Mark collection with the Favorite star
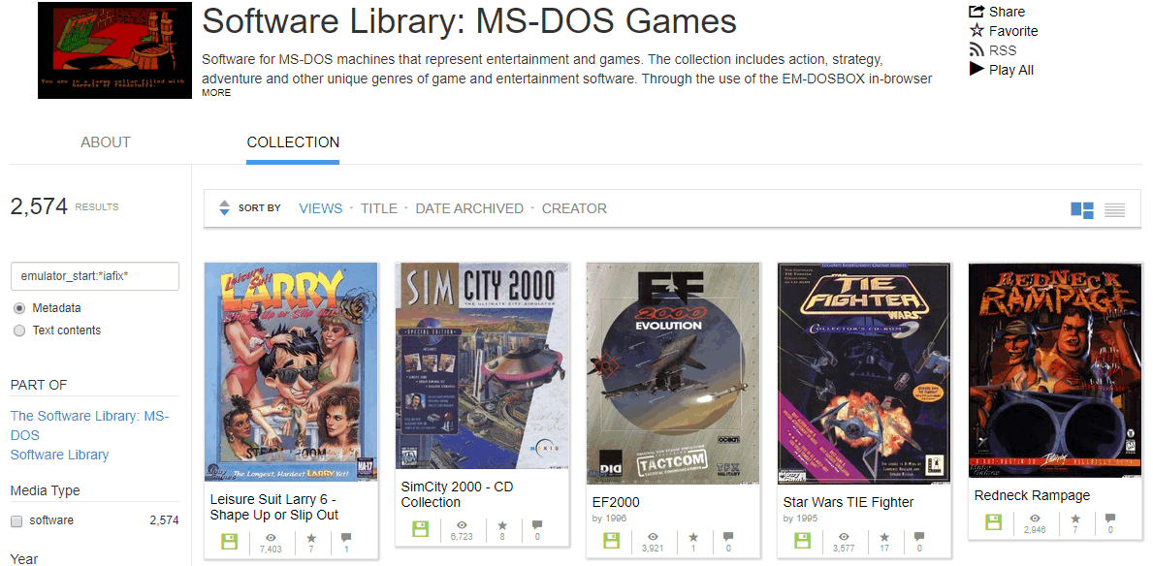1153x566 pixels. (x=977, y=31)
